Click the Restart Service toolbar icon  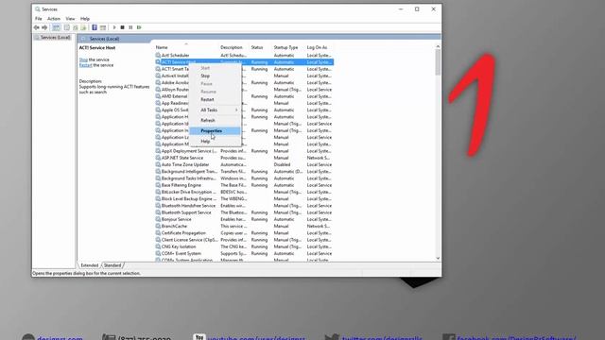tap(139, 27)
